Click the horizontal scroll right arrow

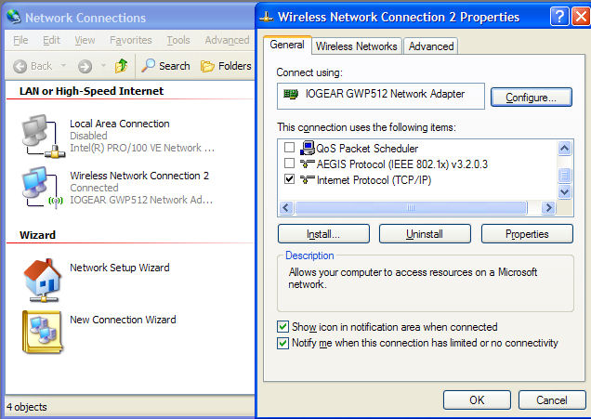point(548,207)
